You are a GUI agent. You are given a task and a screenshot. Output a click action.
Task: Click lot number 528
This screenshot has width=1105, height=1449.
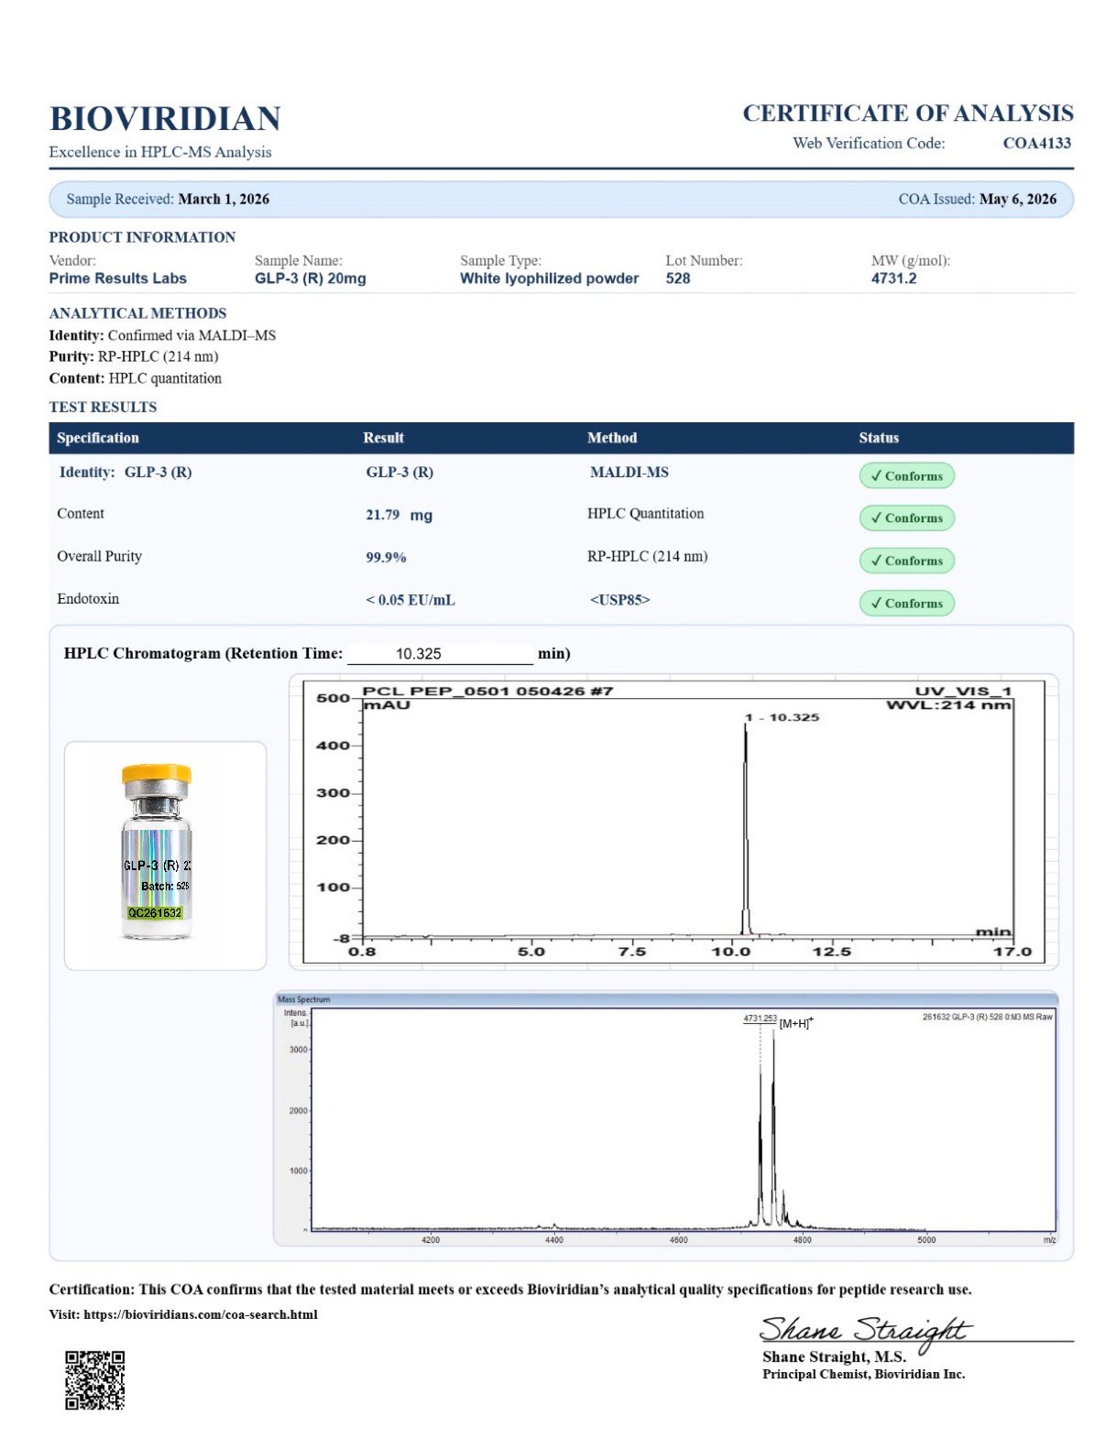678,278
